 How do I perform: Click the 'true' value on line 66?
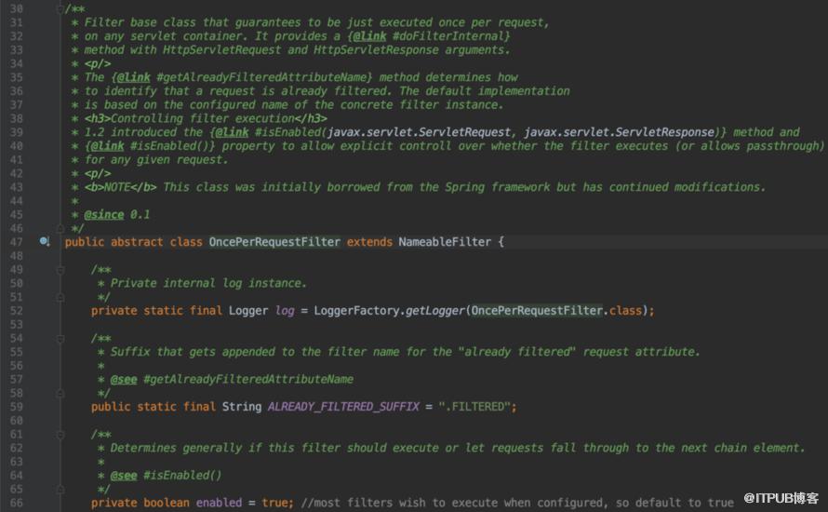coord(274,503)
